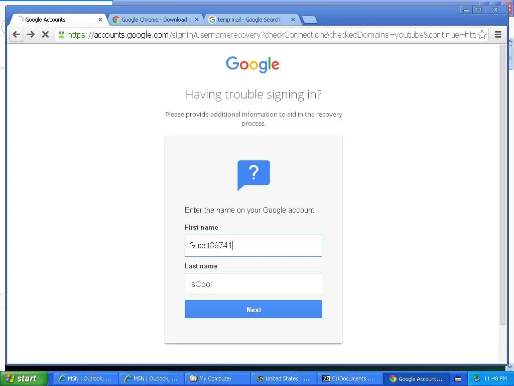Image resolution: width=514 pixels, height=386 pixels.
Task: Click the 'Last name' label
Action: coord(201,266)
